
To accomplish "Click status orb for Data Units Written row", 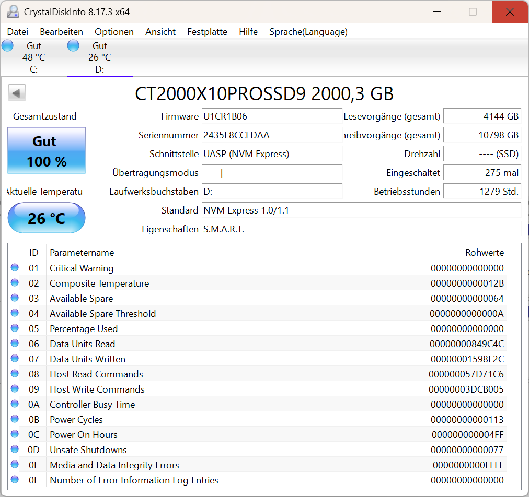I will [x=15, y=359].
